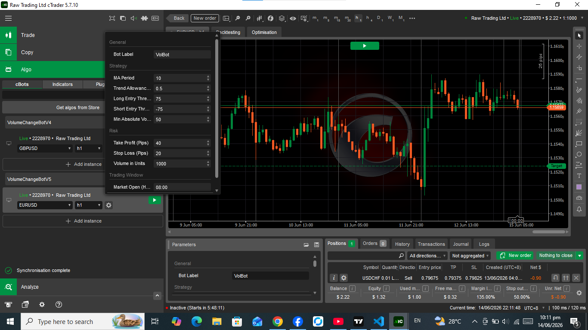The height and width of the screenshot is (330, 588).
Task: Open position info icon for USDCHF
Action: (x=334, y=278)
